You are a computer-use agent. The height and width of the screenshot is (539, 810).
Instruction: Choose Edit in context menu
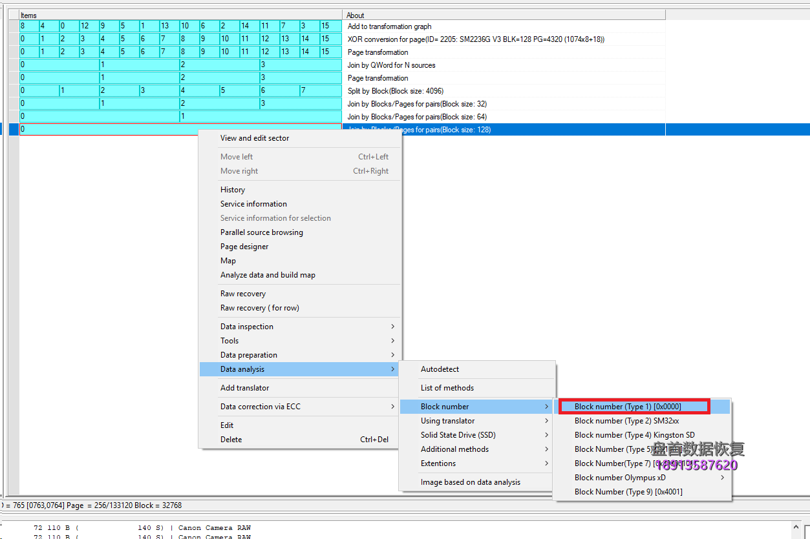click(x=299, y=425)
